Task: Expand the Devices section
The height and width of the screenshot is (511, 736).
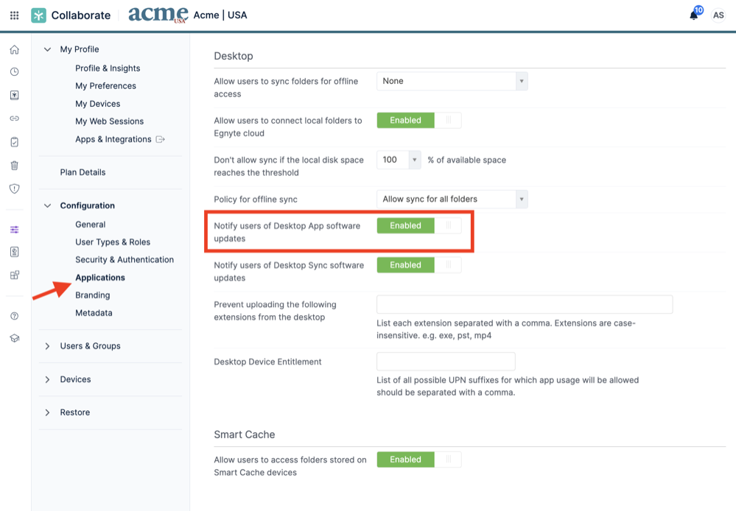Action: click(47, 380)
